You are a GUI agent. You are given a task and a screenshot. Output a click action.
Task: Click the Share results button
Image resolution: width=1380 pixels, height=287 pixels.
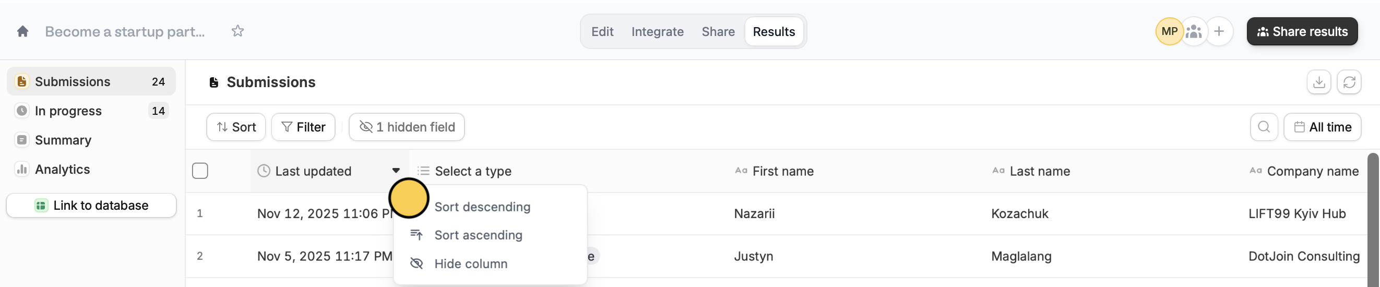pyautogui.click(x=1302, y=32)
